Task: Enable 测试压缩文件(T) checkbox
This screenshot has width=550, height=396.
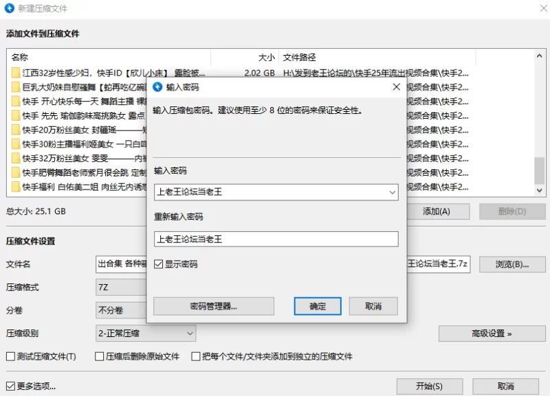Action: 10,356
